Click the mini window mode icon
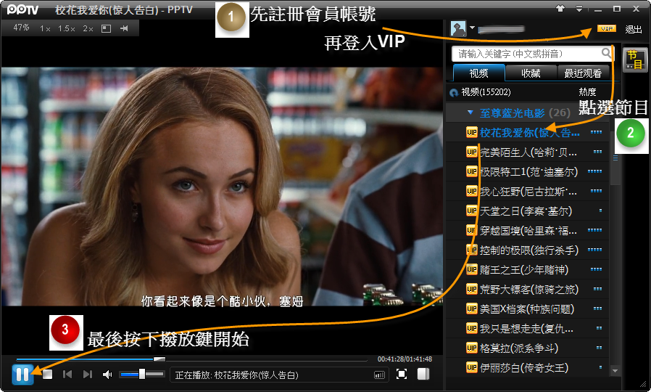Screen dimensions: 651x392 pos(107,29)
